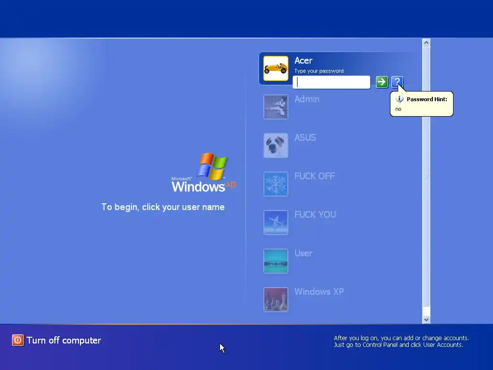Choose the Windows XP account name
This screenshot has width=493, height=370.
[x=319, y=291]
